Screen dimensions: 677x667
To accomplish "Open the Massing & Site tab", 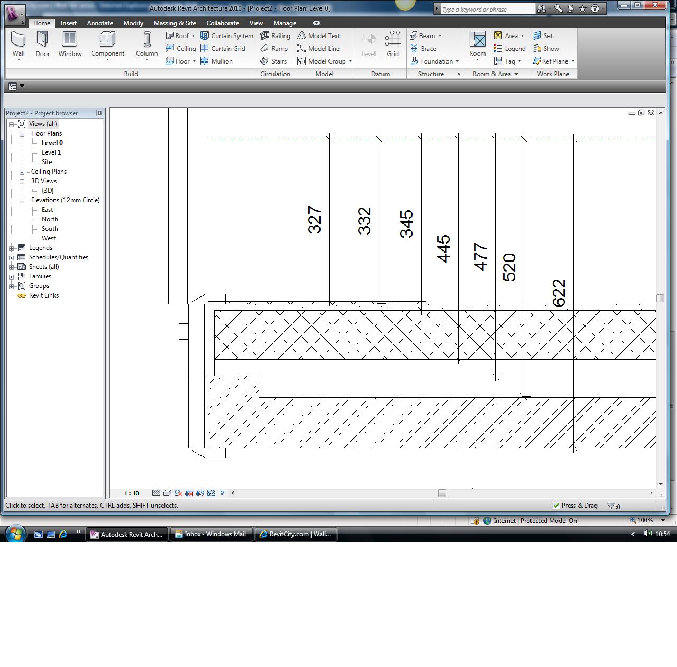I will (175, 23).
